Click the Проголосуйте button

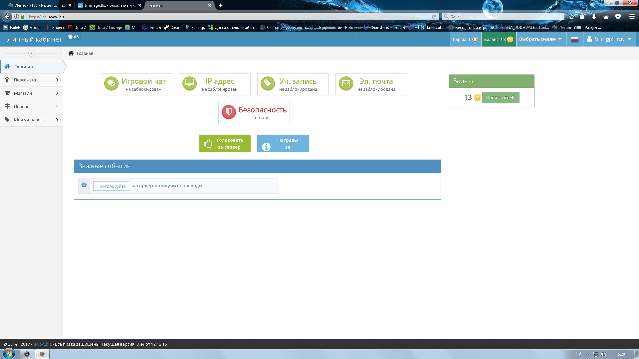point(111,186)
